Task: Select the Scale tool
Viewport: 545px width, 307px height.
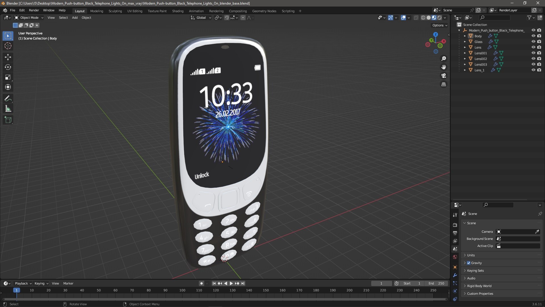Action: (8, 77)
